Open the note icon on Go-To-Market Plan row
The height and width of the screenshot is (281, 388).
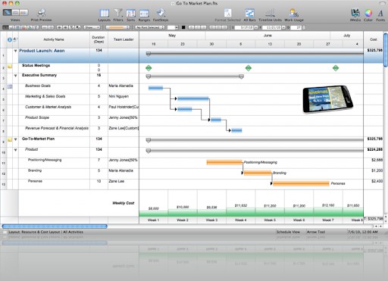[x=10, y=139]
